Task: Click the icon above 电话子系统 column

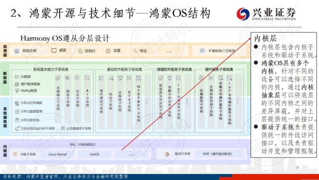Action: pyautogui.click(x=111, y=78)
